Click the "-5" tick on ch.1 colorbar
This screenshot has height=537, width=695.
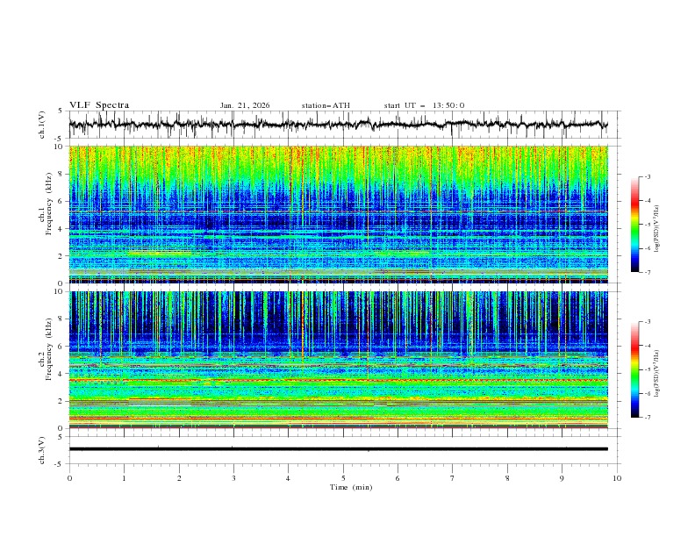[x=647, y=225]
